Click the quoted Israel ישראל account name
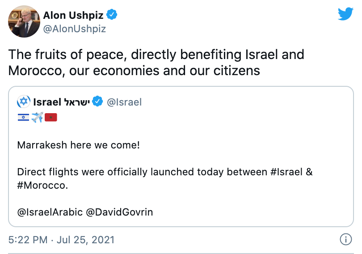This screenshot has height=254, width=362. [x=62, y=102]
